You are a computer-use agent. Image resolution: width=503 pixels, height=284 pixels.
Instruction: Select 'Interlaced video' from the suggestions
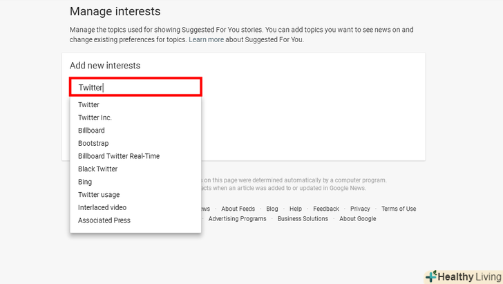click(102, 207)
